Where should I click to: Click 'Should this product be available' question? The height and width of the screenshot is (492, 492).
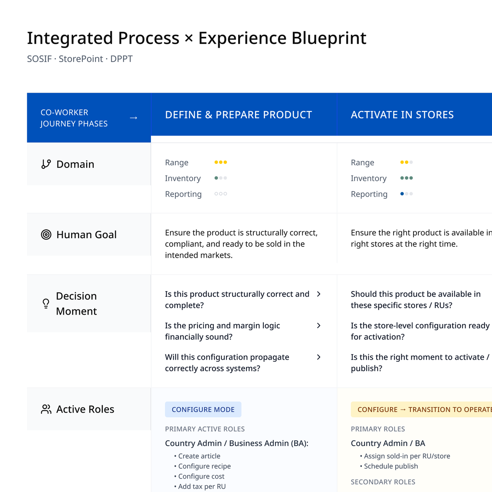416,300
